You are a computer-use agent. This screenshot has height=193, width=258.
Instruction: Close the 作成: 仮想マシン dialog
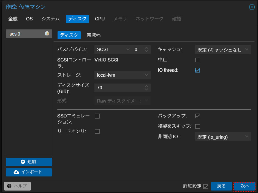[x=252, y=7]
